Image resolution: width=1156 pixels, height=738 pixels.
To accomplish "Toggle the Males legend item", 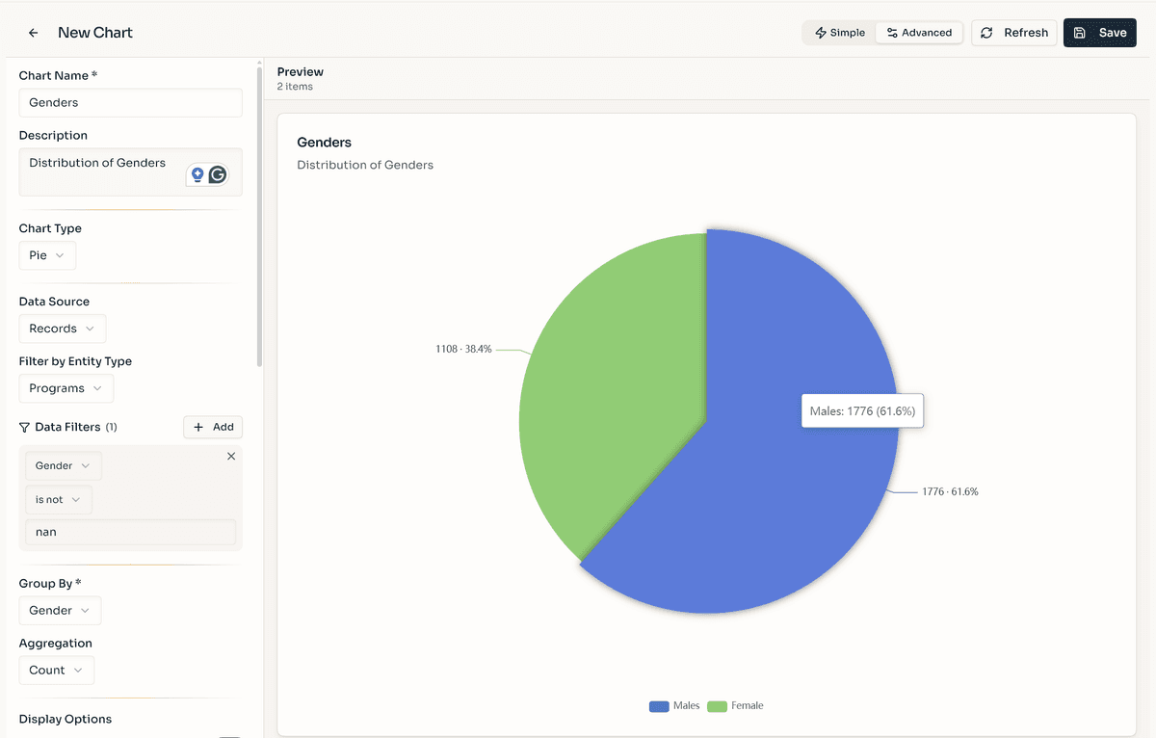I will coord(674,706).
